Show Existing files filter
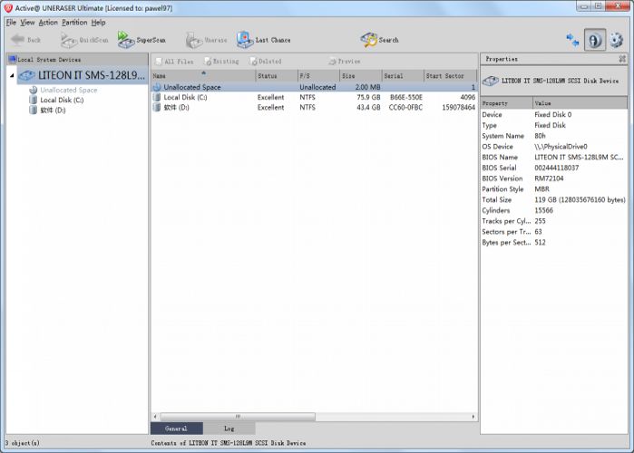The height and width of the screenshot is (453, 634). (x=221, y=62)
